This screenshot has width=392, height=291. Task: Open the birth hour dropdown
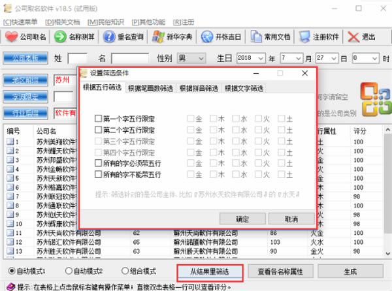366,59
